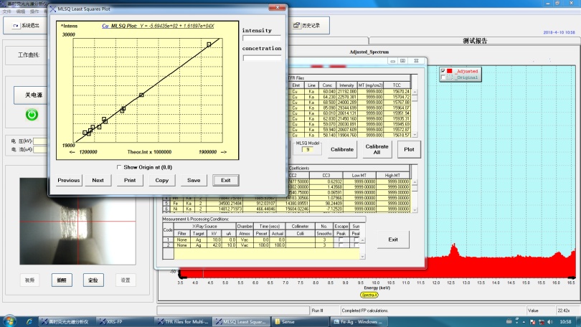
Task: Select Conc cell 60.040 in TFR table
Action: click(327, 91)
